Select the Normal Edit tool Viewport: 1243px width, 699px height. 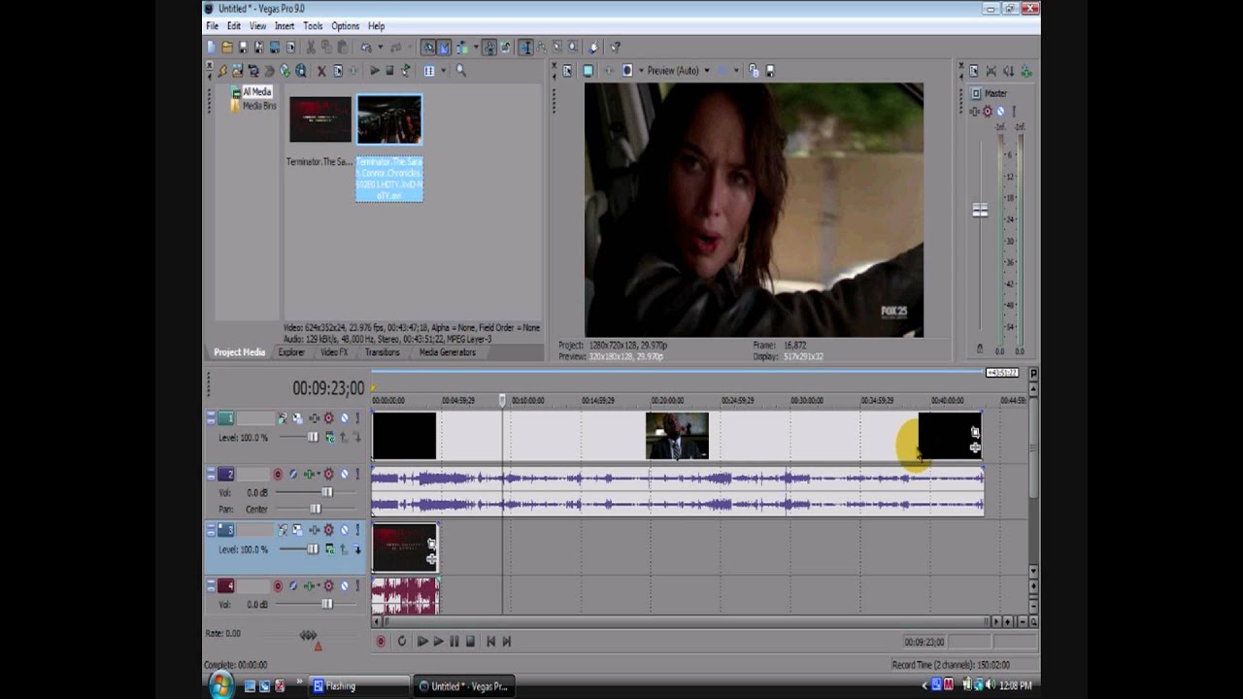click(525, 47)
